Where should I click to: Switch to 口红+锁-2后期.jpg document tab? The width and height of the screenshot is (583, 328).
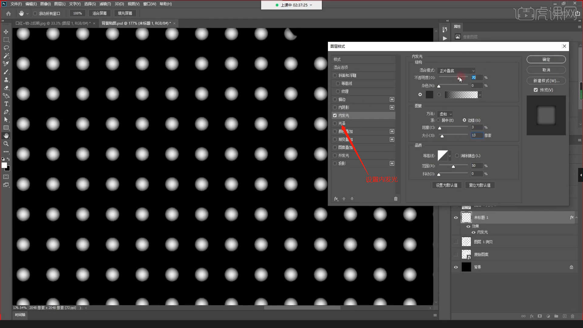coord(53,23)
